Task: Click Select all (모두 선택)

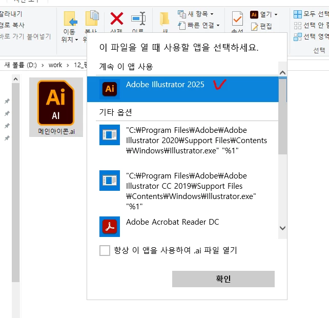Action: pos(311,14)
